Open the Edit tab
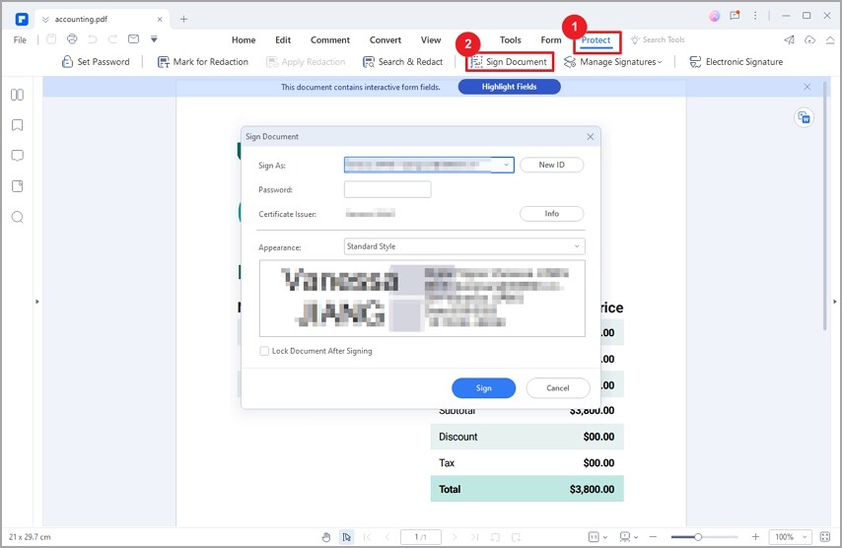 [x=283, y=39]
